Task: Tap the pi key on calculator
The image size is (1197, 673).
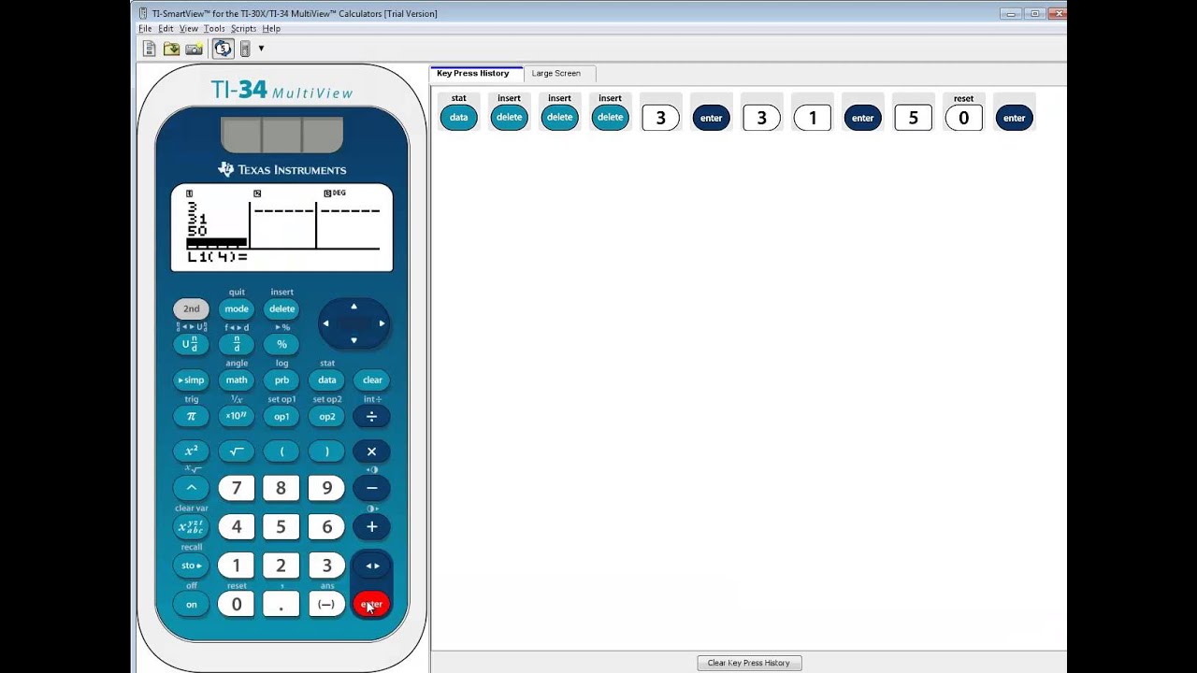Action: [191, 416]
